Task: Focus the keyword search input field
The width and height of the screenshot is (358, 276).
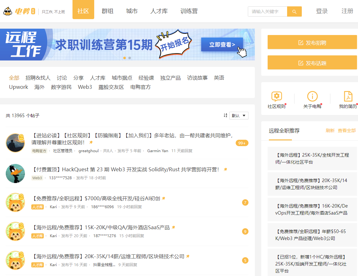Action: [267, 11]
